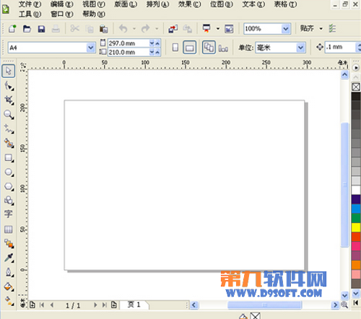Screen dimensions: 361x319
Task: Open the 视图 View menu
Action: tap(94, 4)
